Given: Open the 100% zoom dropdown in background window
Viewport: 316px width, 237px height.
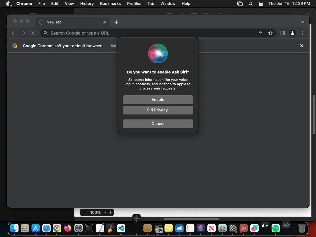Looking at the screenshot, I should tap(98, 212).
